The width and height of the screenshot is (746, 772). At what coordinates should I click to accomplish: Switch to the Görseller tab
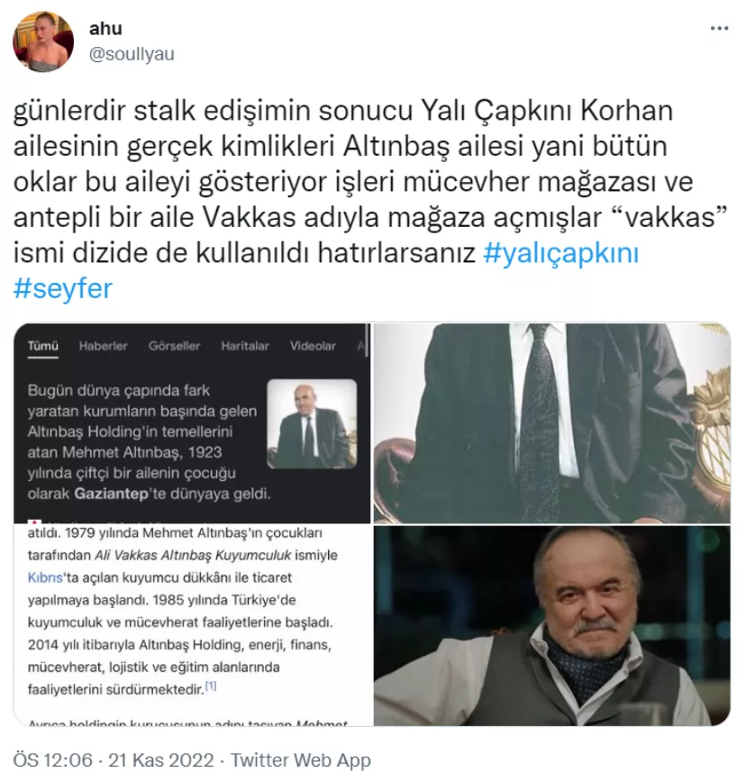(174, 346)
